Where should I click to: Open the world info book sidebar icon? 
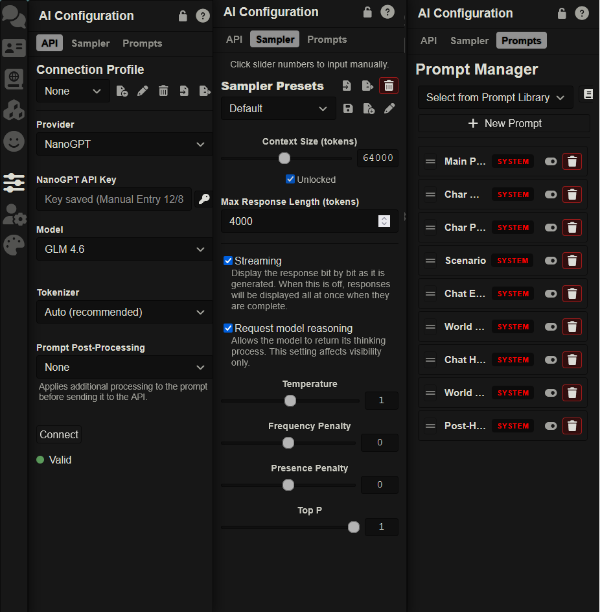coord(14,79)
